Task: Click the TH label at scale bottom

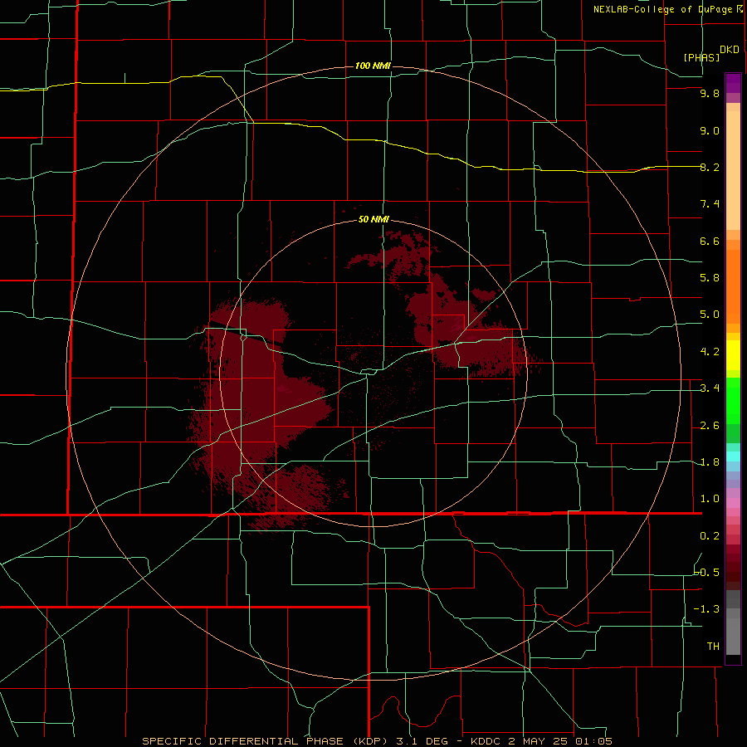Action: pos(713,646)
